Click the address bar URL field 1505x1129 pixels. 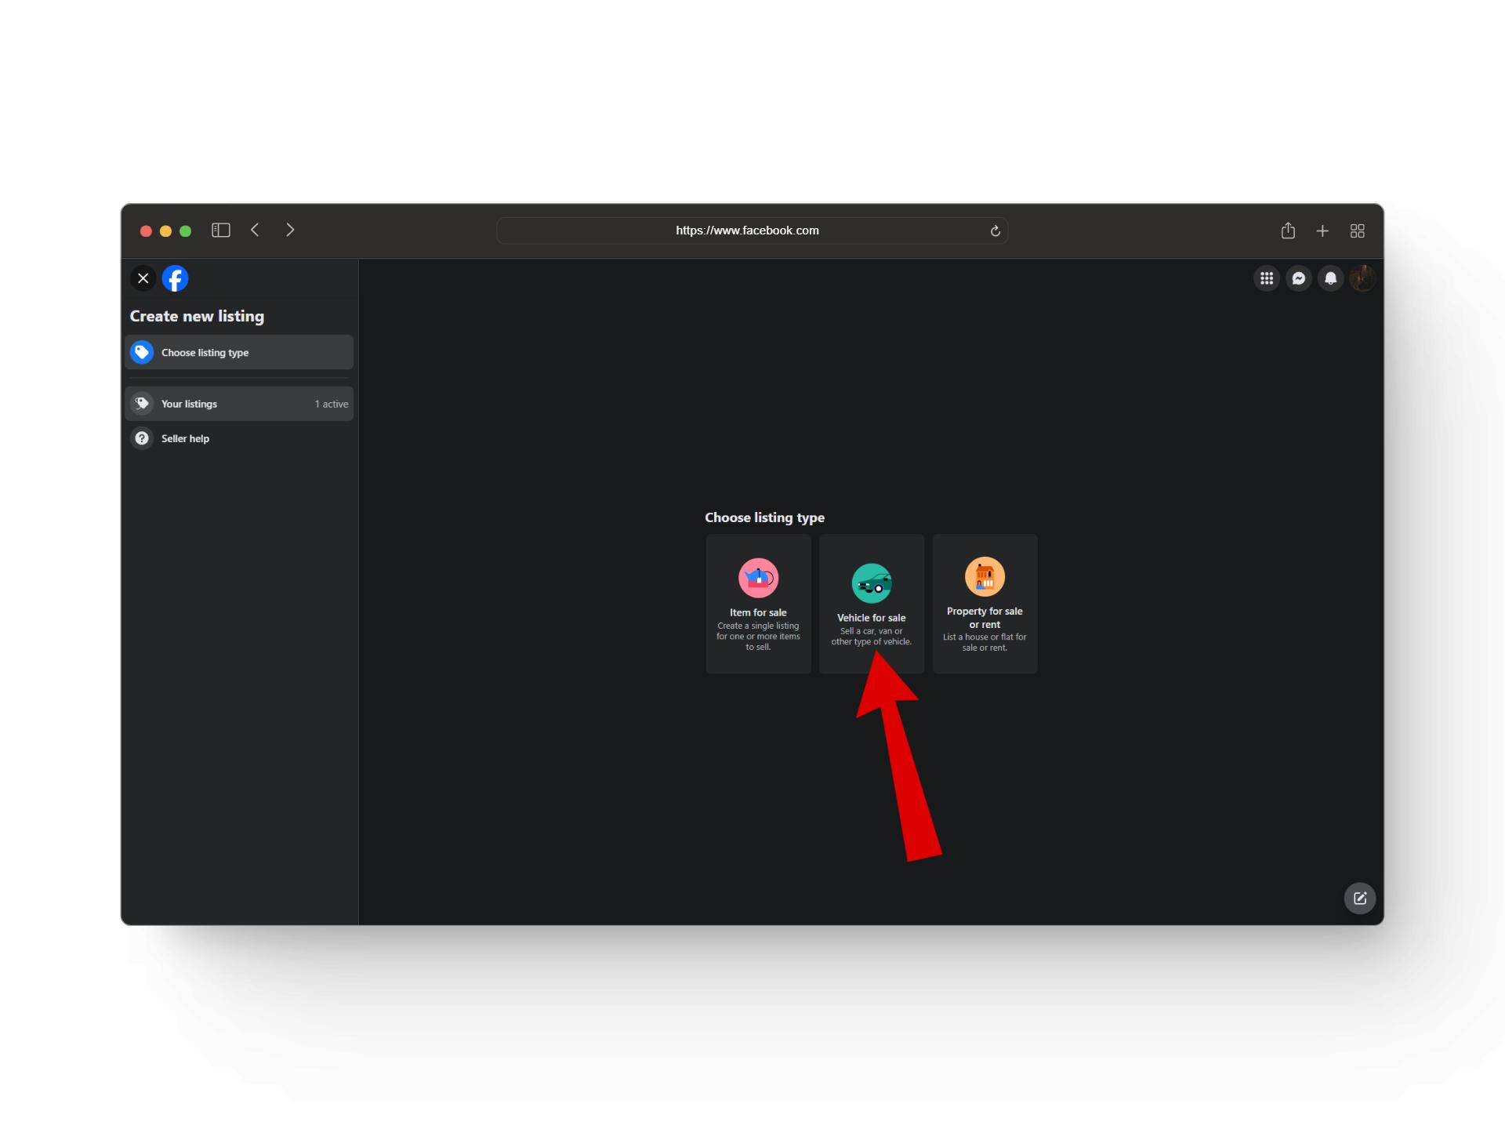point(752,230)
